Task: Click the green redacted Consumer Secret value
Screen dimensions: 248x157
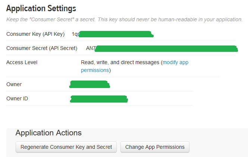Action: click(166, 49)
